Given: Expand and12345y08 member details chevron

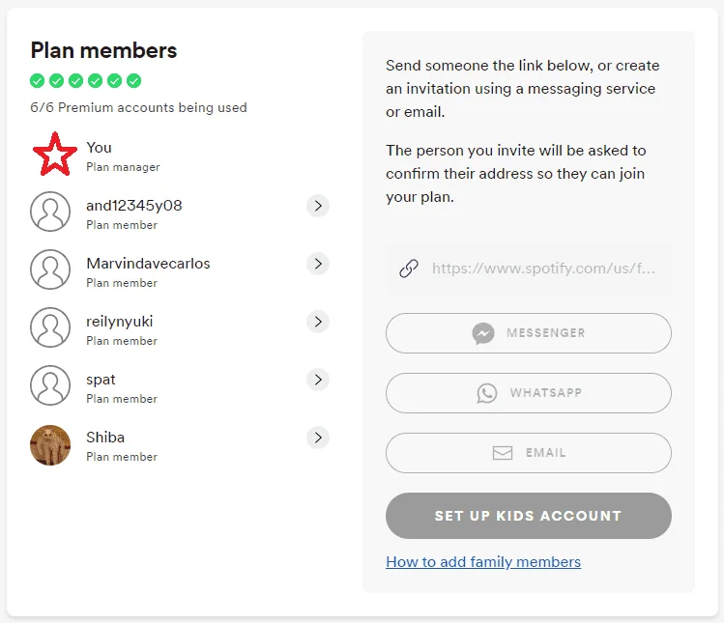Looking at the screenshot, I should [x=318, y=206].
